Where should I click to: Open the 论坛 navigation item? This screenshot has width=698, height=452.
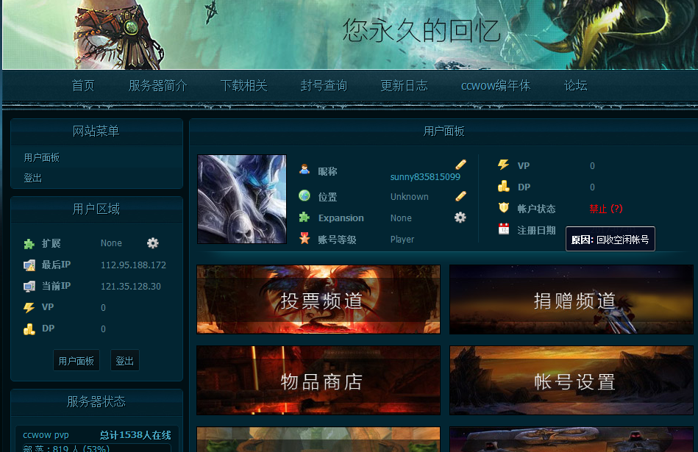pos(575,85)
